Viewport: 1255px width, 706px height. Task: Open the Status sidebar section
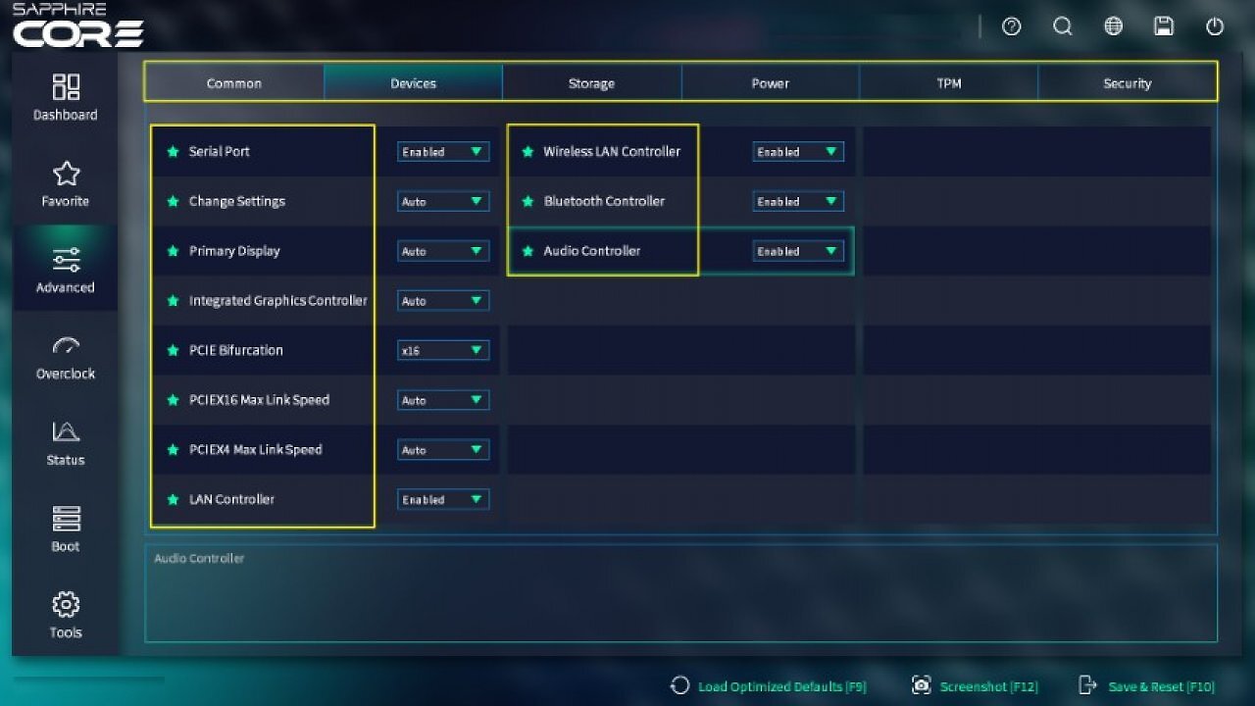(x=66, y=442)
